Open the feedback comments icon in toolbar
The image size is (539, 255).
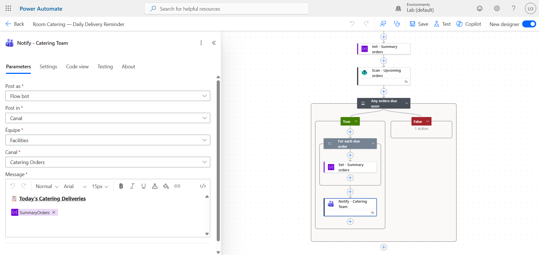pyautogui.click(x=383, y=24)
